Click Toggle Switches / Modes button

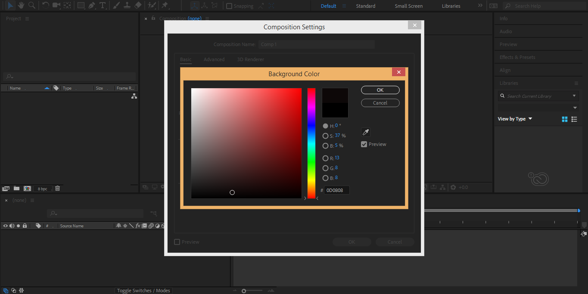coord(143,291)
